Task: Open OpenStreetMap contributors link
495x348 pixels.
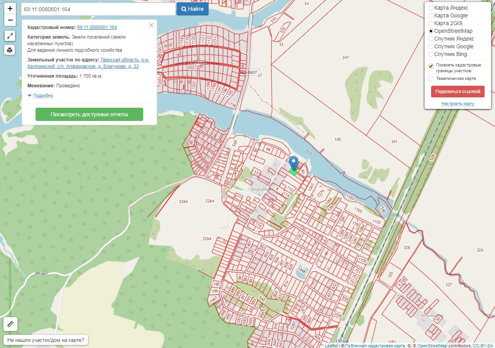Action: pyautogui.click(x=432, y=346)
